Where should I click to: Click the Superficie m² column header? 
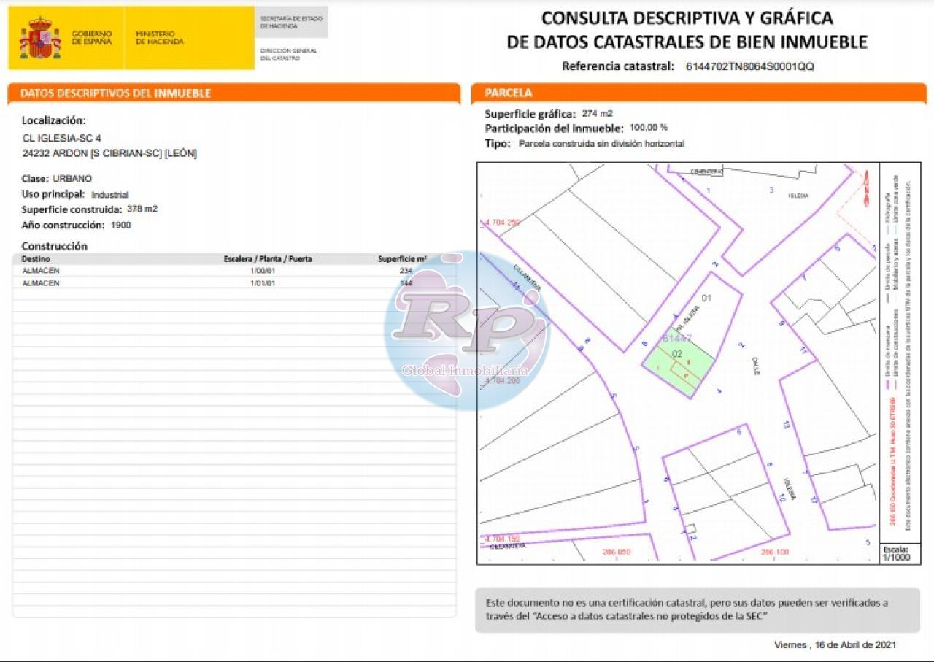(402, 259)
